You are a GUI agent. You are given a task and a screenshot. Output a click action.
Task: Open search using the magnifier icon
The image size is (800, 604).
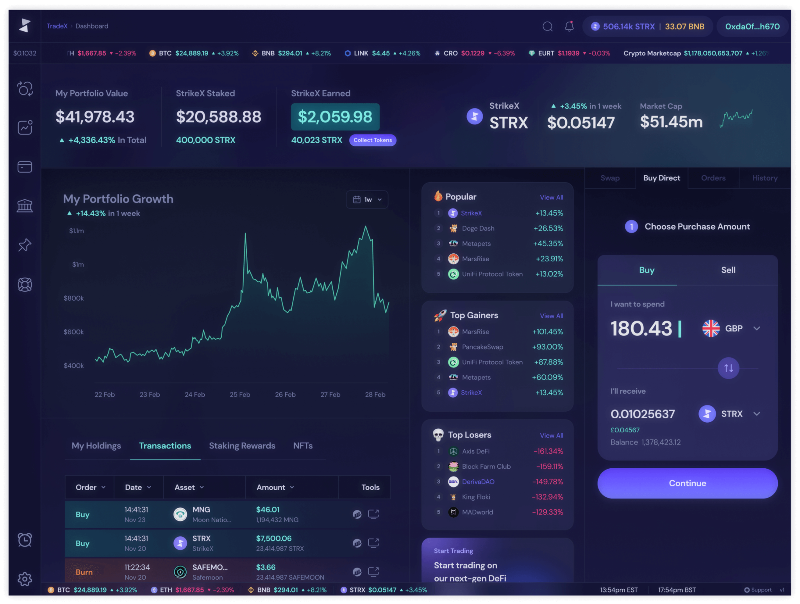click(x=548, y=26)
